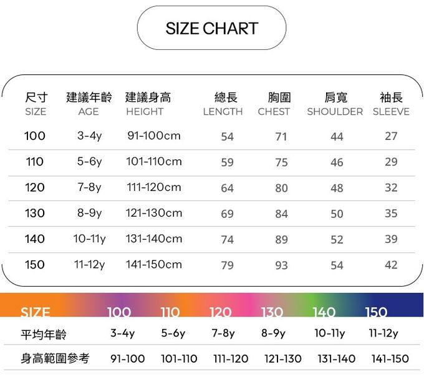Select the 尺寸 SIZE column header

(x=36, y=104)
